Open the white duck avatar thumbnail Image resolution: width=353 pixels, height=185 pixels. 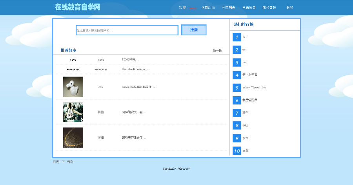(73, 87)
